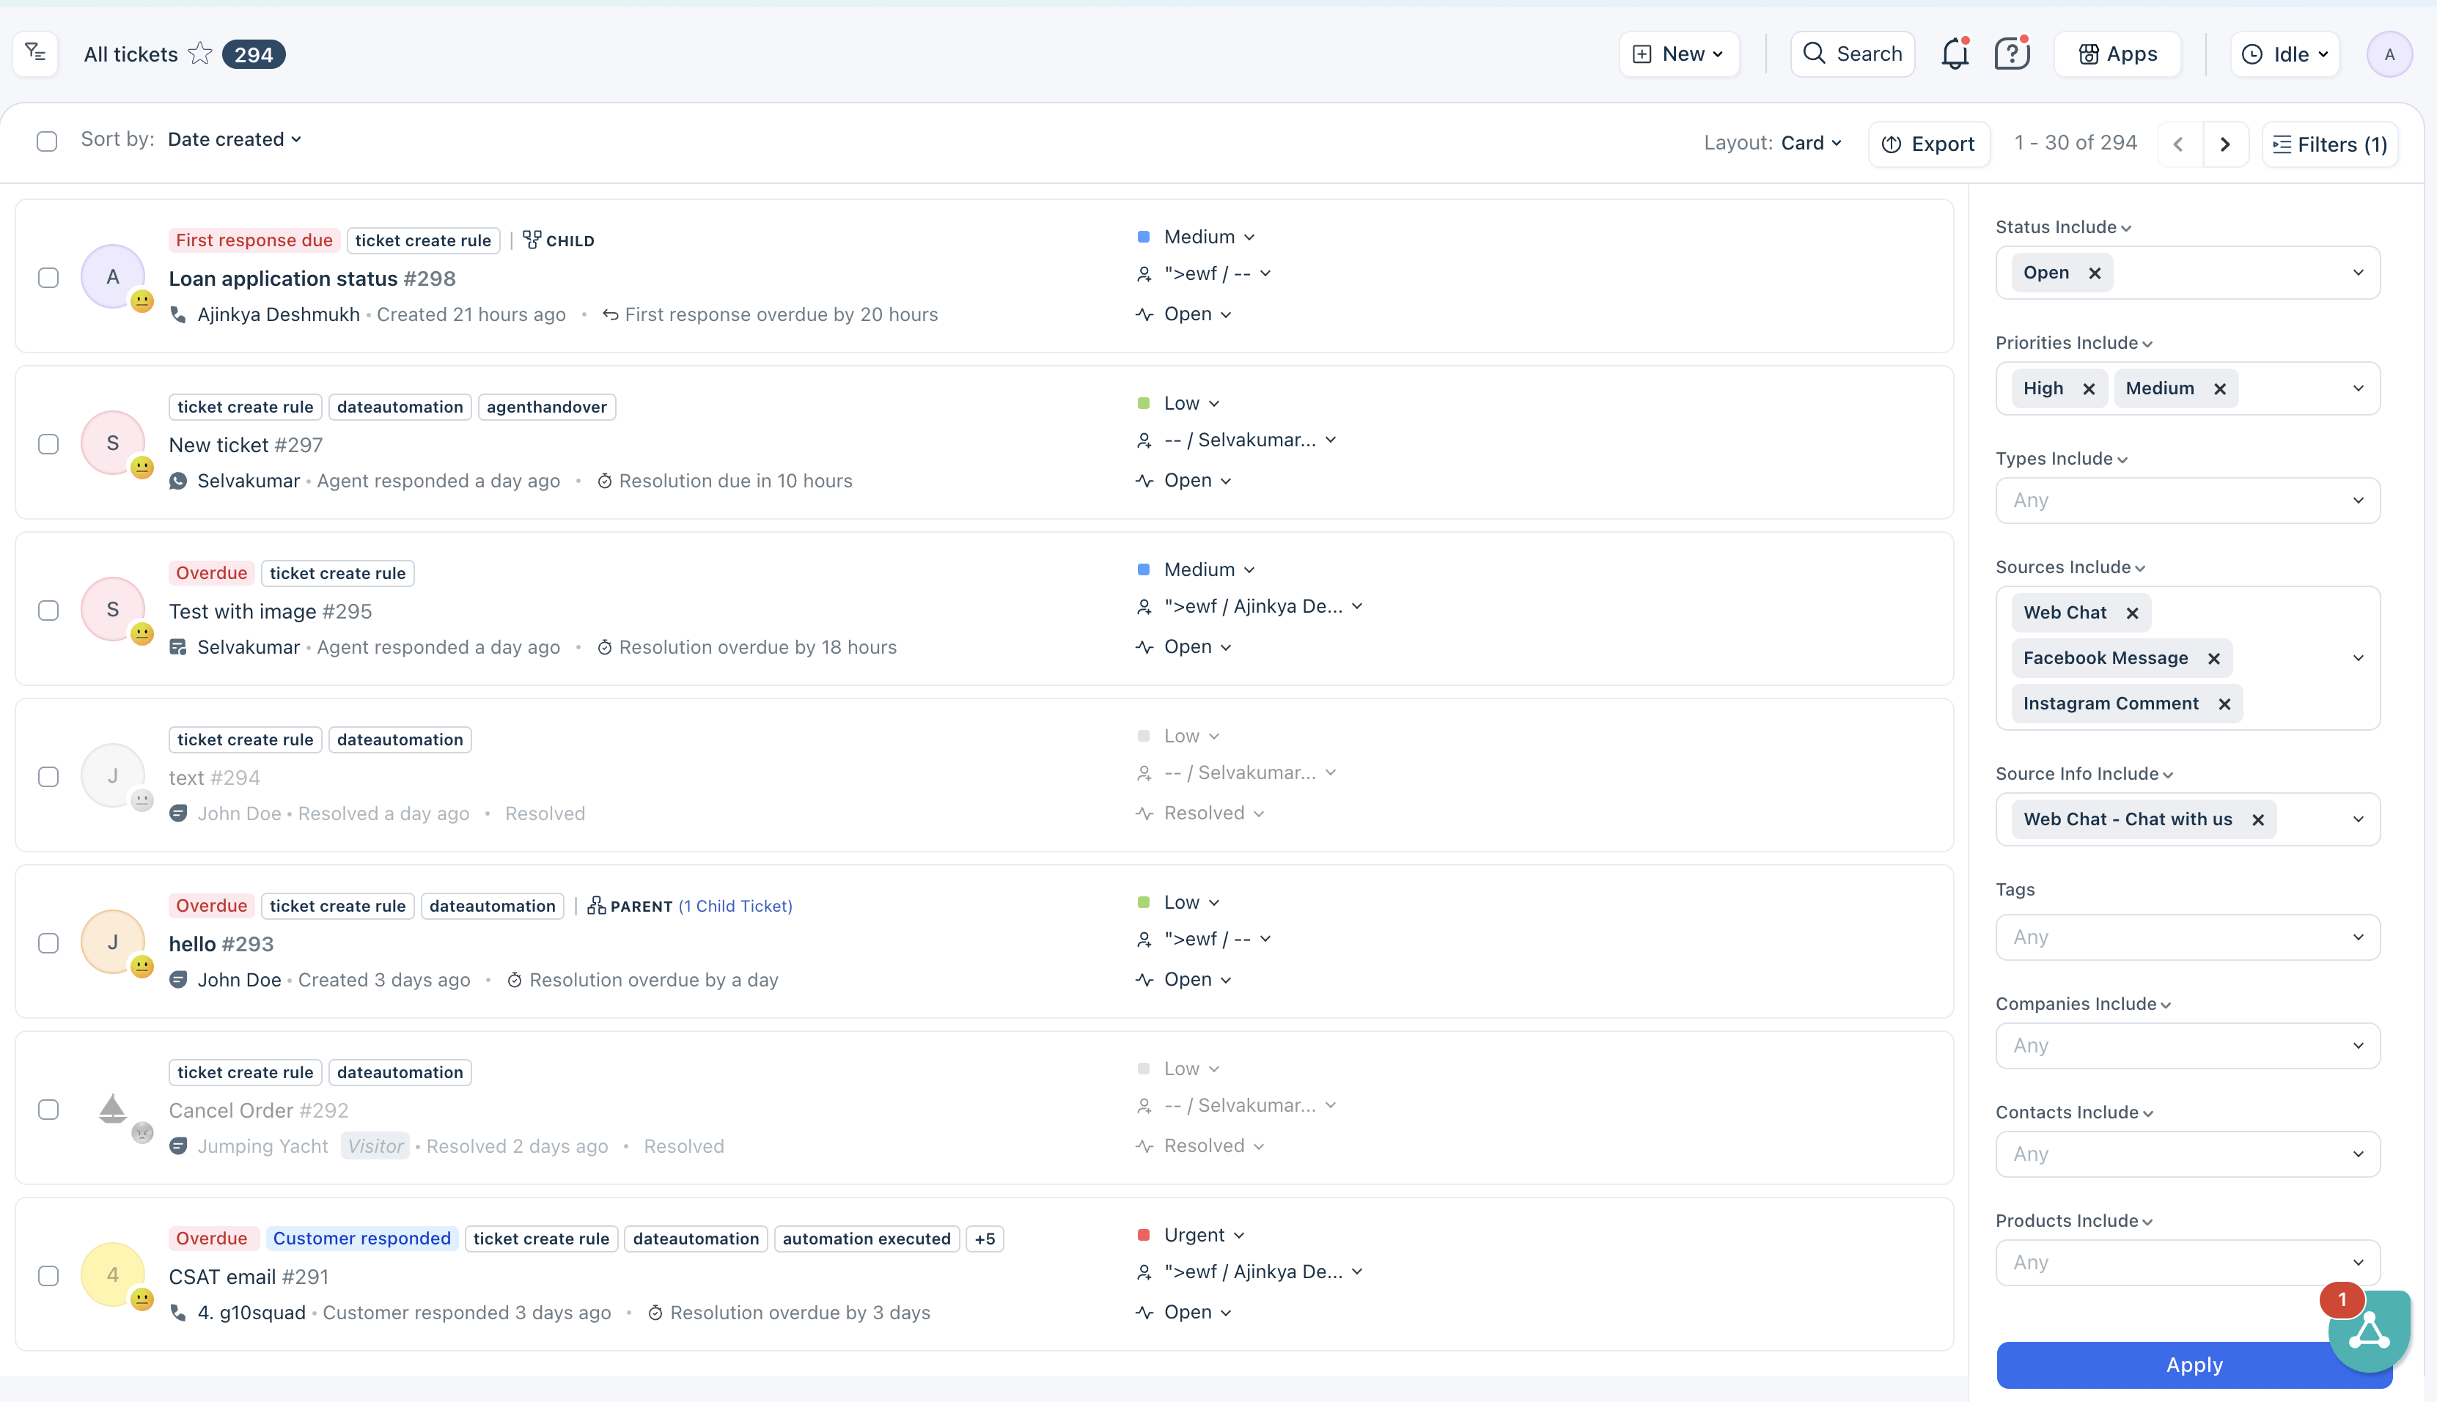Image resolution: width=2437 pixels, height=1402 pixels.
Task: Open the floating chat widget icon
Action: [2369, 1332]
